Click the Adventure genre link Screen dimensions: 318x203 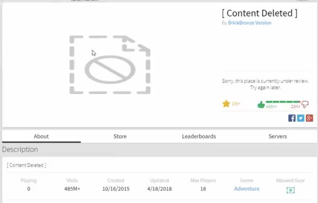(x=247, y=189)
